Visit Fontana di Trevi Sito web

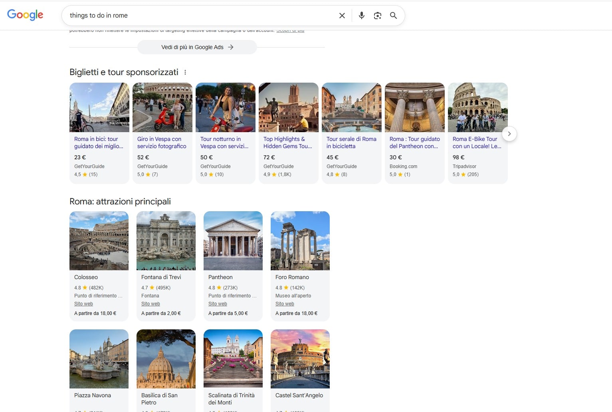tap(151, 304)
